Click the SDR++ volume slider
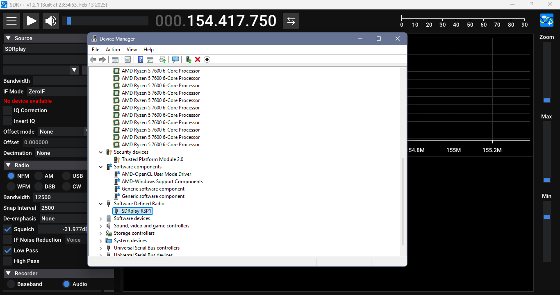The height and width of the screenshot is (295, 560). coord(105,21)
